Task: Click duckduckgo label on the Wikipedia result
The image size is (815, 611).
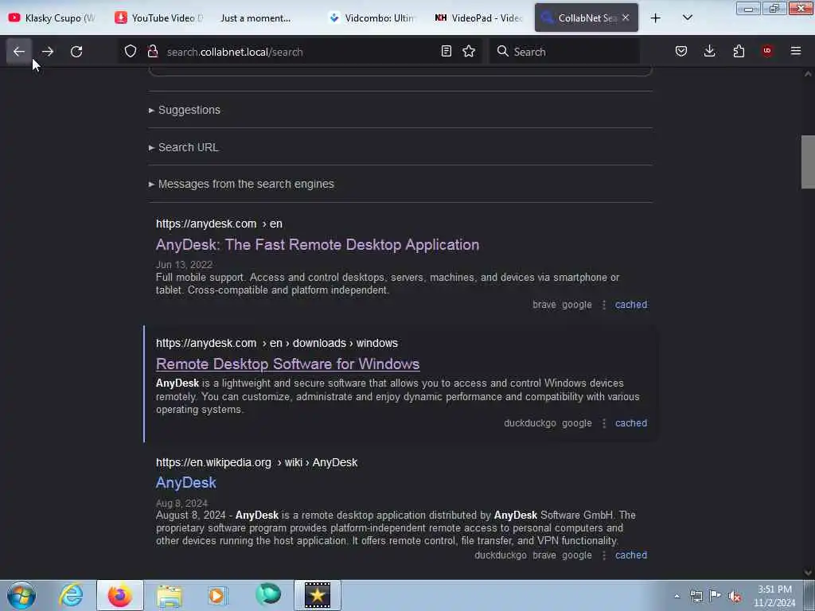Action: click(x=501, y=555)
